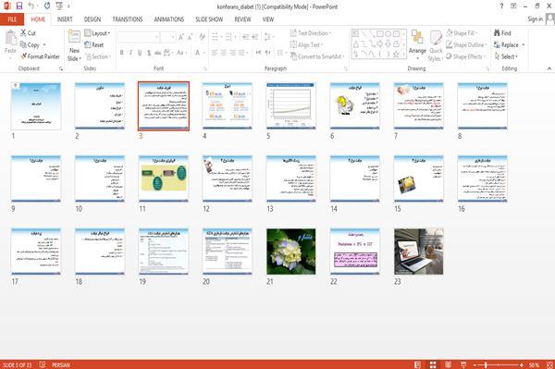The height and width of the screenshot is (369, 555).
Task: Open the Font name combo box
Action: 138,37
